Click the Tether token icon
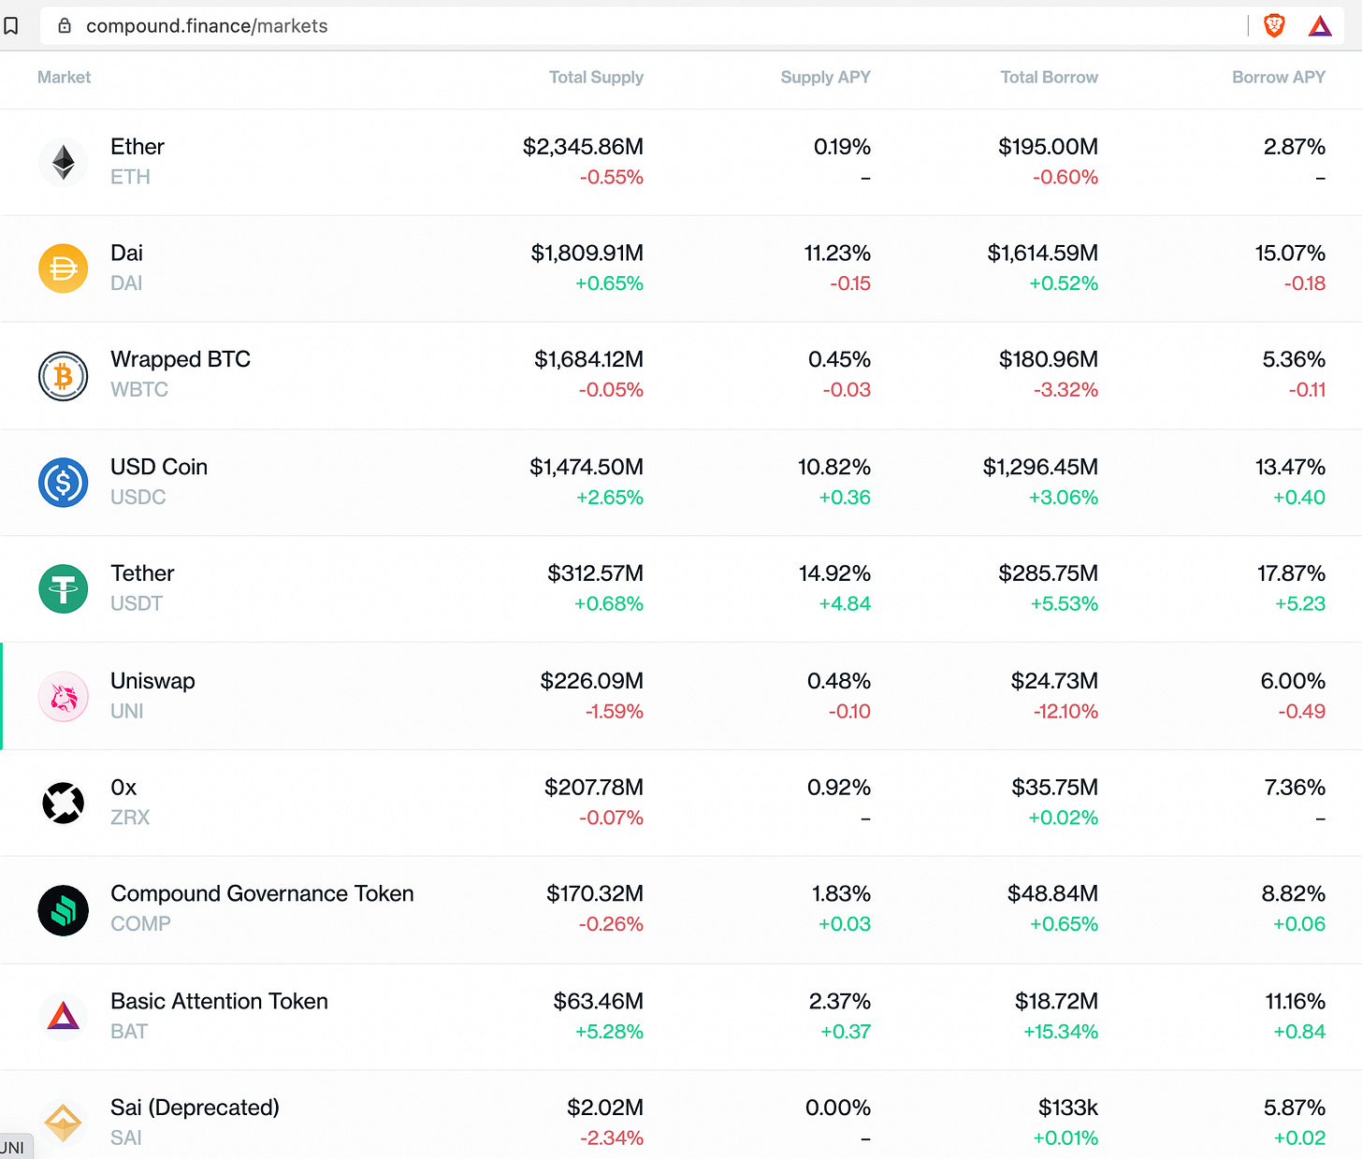1362x1159 pixels. [x=63, y=589]
